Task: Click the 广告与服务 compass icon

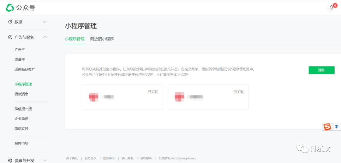Action: pyautogui.click(x=10, y=37)
